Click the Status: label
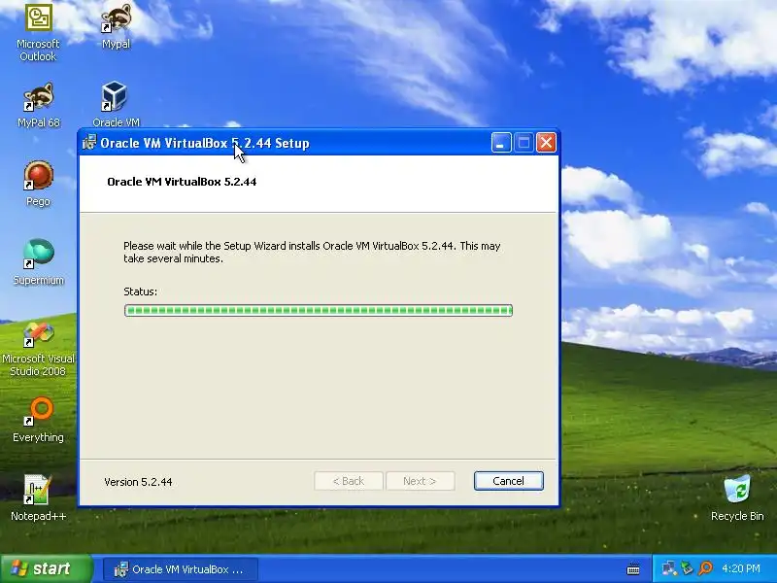This screenshot has height=583, width=777. [140, 291]
